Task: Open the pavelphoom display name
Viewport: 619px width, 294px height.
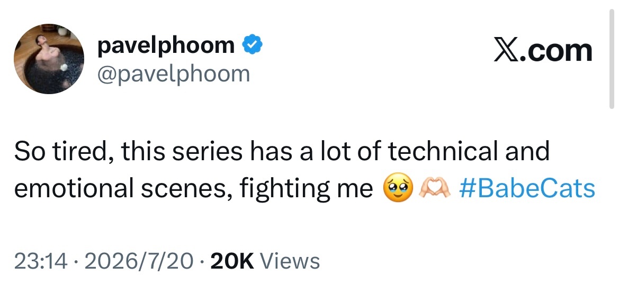Action: 166,45
